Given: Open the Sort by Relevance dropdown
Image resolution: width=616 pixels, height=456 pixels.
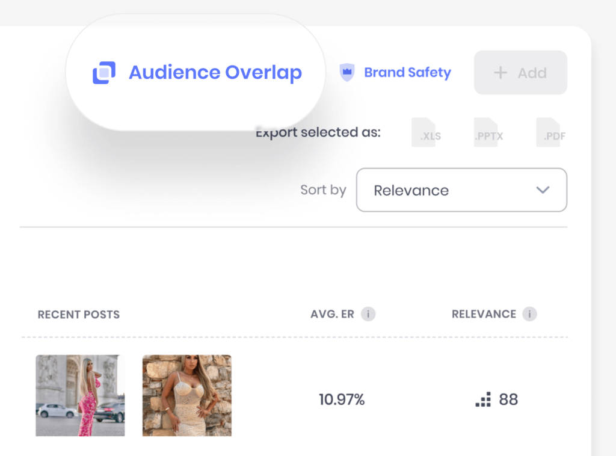Looking at the screenshot, I should [x=461, y=190].
